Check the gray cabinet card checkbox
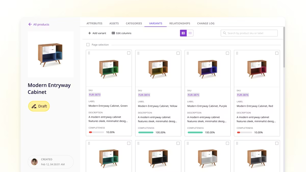Viewport: 306px width, 172px height. pos(277,143)
